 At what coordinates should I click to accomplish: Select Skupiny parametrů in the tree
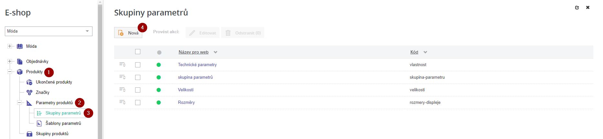point(63,113)
